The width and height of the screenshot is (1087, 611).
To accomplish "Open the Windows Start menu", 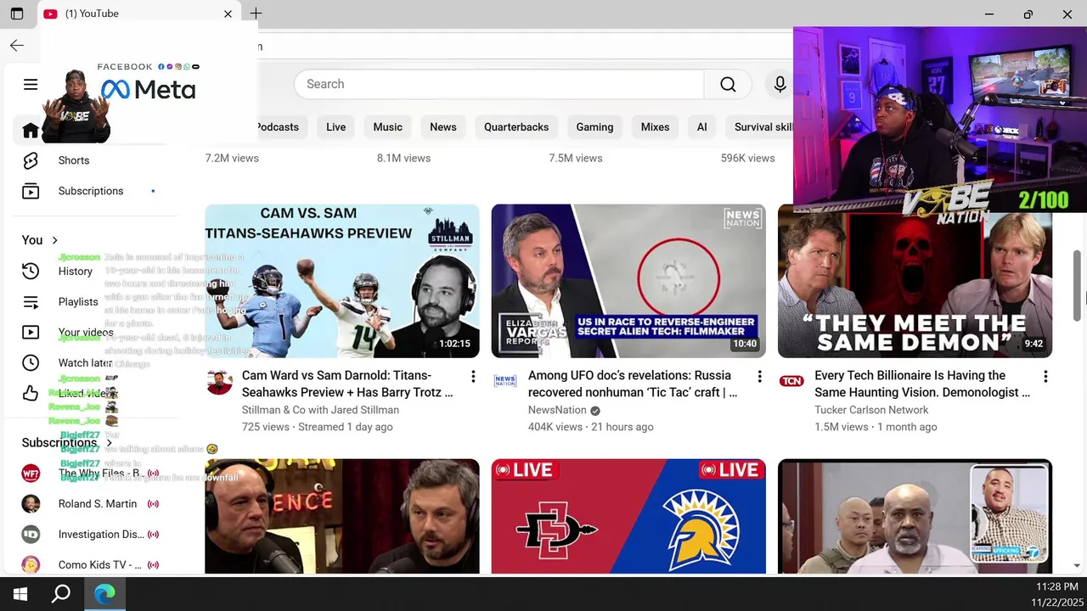I will [x=20, y=594].
